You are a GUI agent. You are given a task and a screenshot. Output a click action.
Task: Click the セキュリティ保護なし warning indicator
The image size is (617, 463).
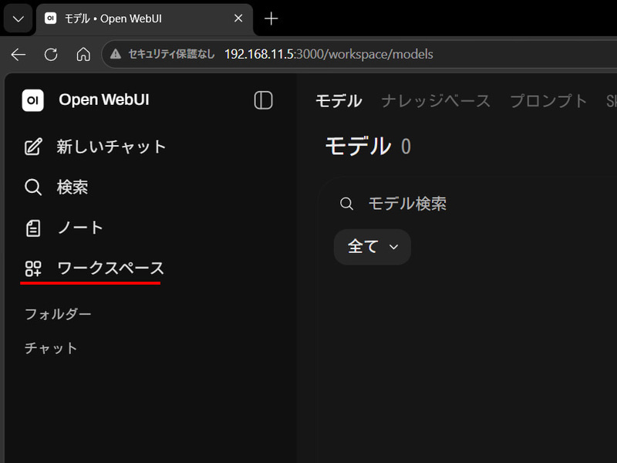pyautogui.click(x=162, y=54)
